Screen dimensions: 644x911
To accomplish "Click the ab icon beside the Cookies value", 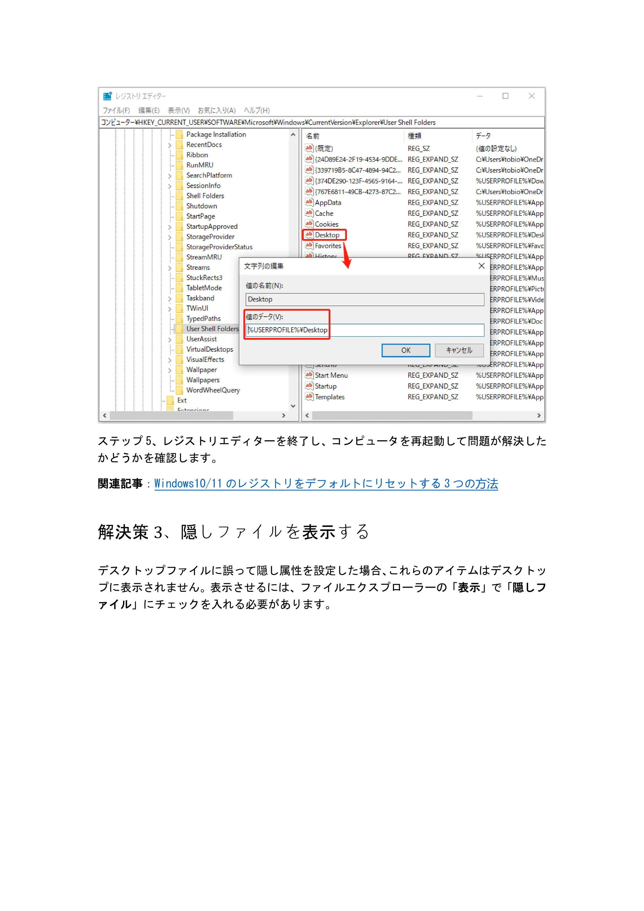I will tap(309, 224).
